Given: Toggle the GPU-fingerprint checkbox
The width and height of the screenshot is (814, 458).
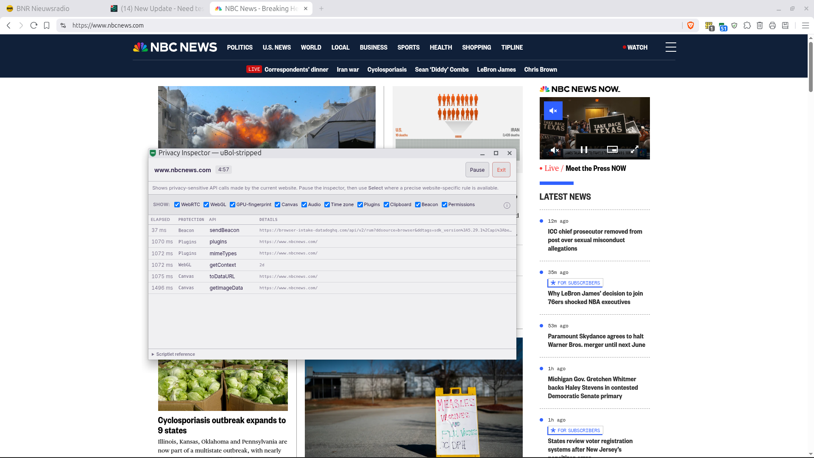Looking at the screenshot, I should [x=232, y=205].
